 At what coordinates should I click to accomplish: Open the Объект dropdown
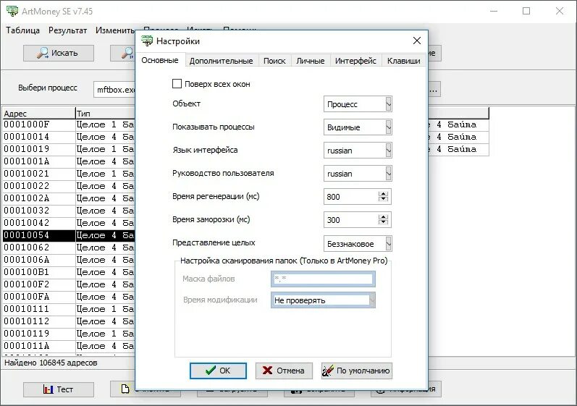tap(389, 104)
